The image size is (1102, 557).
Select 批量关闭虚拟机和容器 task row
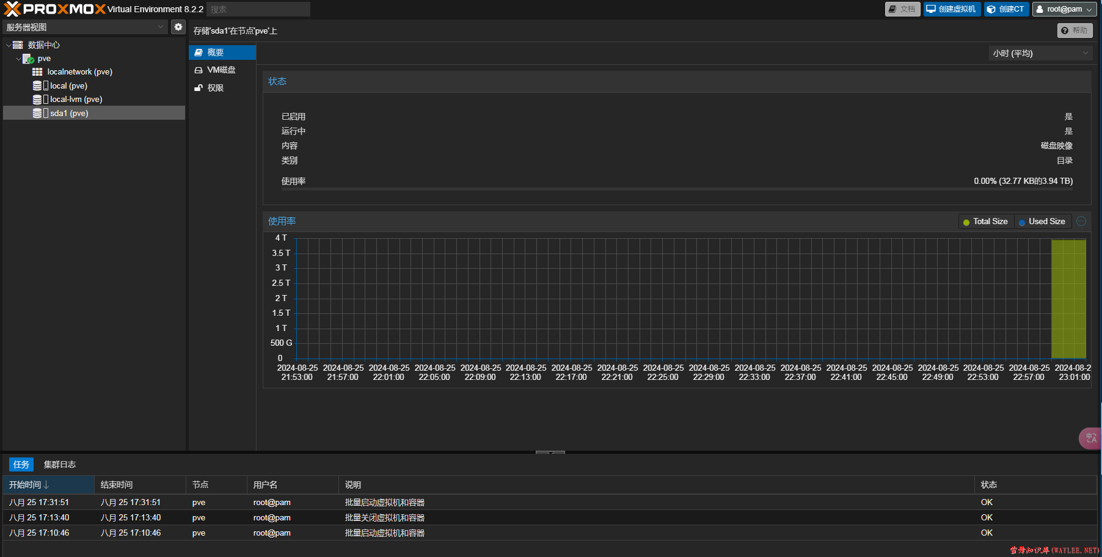click(550, 518)
